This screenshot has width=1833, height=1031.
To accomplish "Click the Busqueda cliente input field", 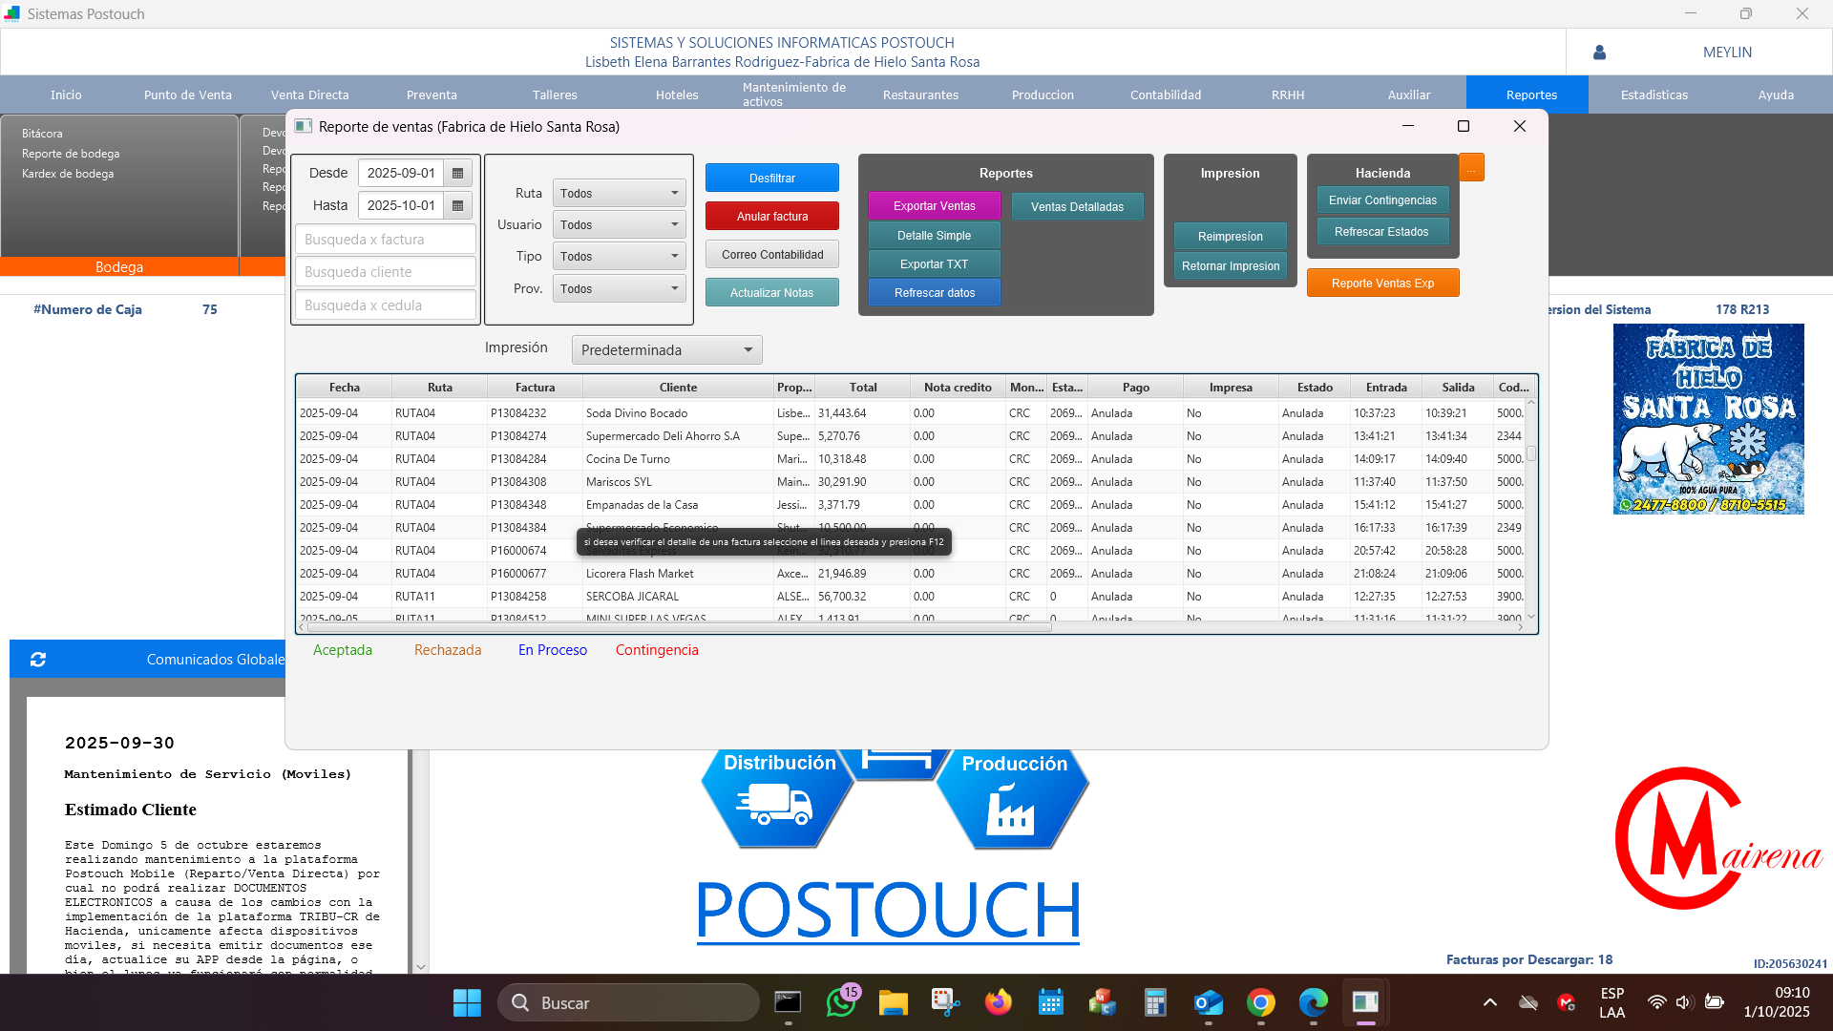I will (x=385, y=272).
